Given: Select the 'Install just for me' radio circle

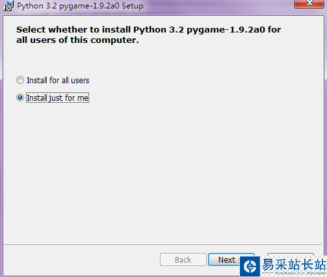Looking at the screenshot, I should point(20,98).
